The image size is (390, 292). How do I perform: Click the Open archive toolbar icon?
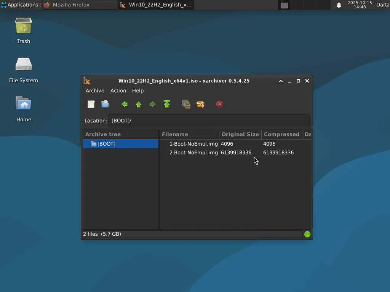pyautogui.click(x=105, y=104)
